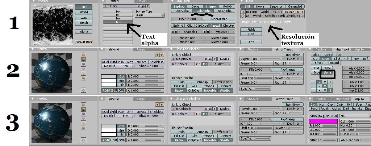Image resolution: width=371 pixels, height=146 pixels.
Task: Toggle the UseAlpha option
Action: click(x=182, y=11)
